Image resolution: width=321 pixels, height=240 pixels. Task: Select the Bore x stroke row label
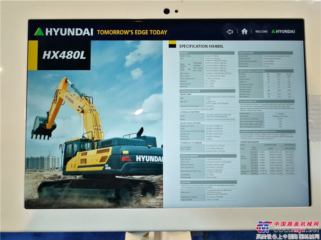click(x=185, y=76)
